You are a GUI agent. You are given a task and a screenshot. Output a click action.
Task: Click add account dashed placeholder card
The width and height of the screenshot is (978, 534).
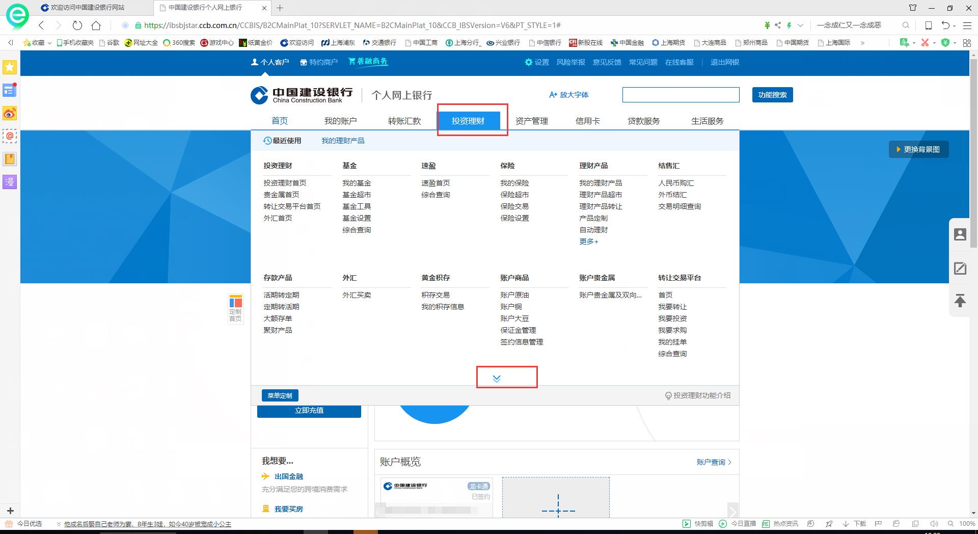(556, 498)
